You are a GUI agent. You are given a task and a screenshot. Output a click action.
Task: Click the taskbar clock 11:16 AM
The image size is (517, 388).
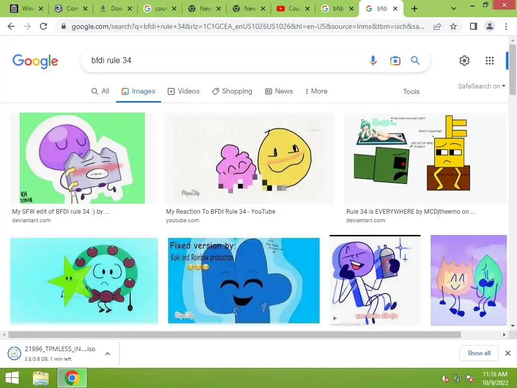coord(495,374)
